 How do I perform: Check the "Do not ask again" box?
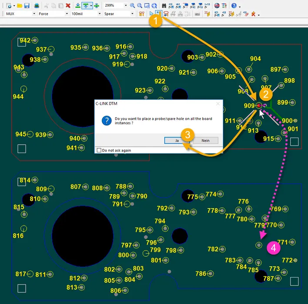[x=99, y=150]
